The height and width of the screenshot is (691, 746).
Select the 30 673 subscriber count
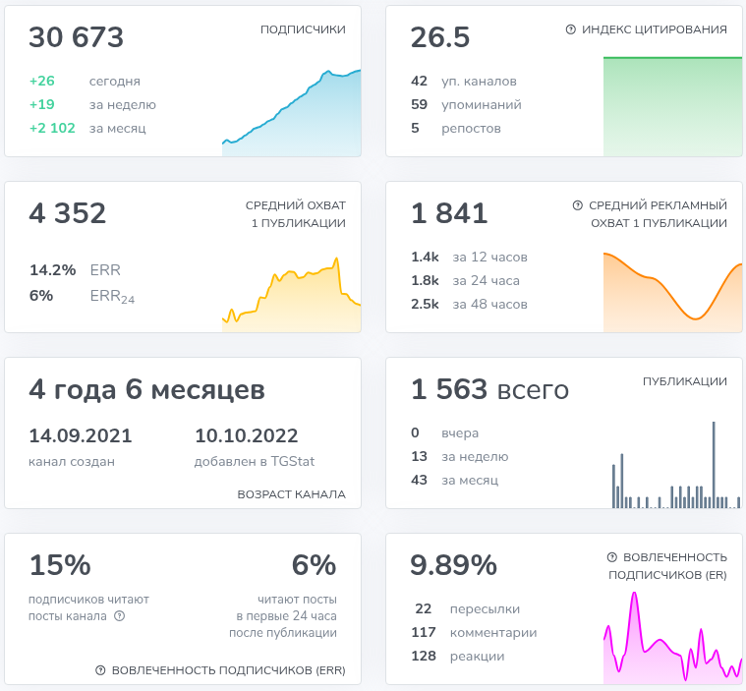(77, 38)
